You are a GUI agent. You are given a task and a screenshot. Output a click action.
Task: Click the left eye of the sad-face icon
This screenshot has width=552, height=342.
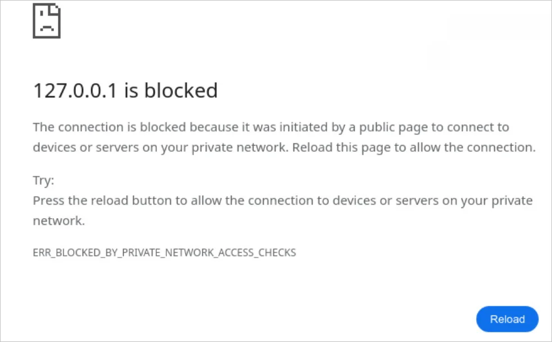click(x=41, y=13)
